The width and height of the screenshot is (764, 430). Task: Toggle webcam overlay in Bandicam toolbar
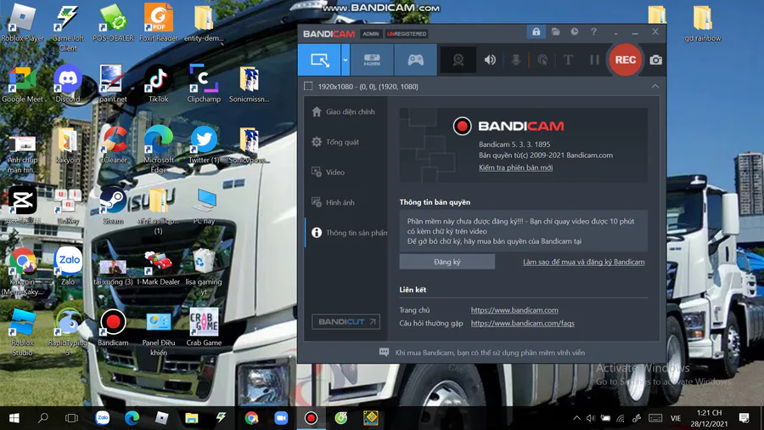click(458, 60)
